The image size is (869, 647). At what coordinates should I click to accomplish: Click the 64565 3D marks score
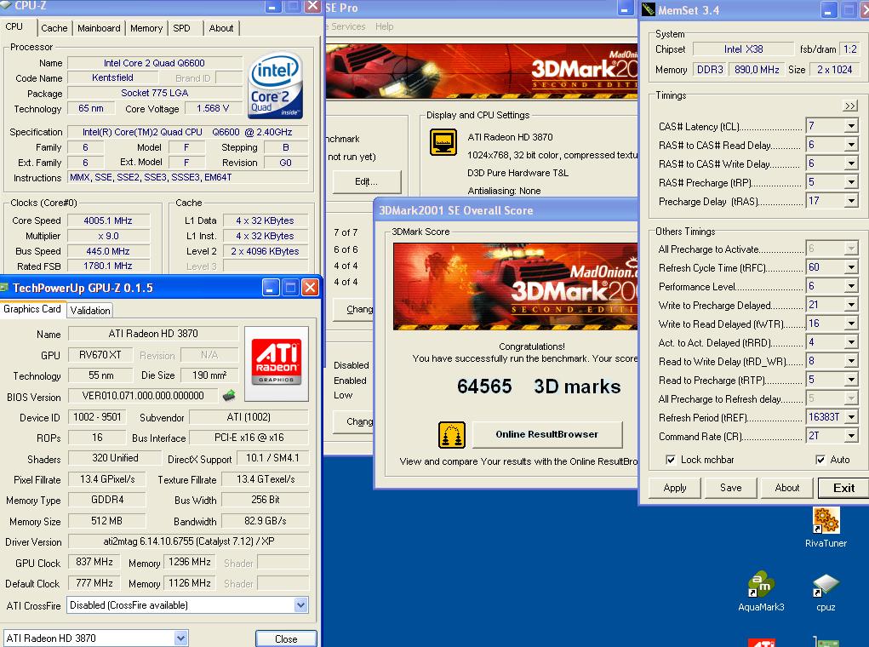tap(538, 386)
